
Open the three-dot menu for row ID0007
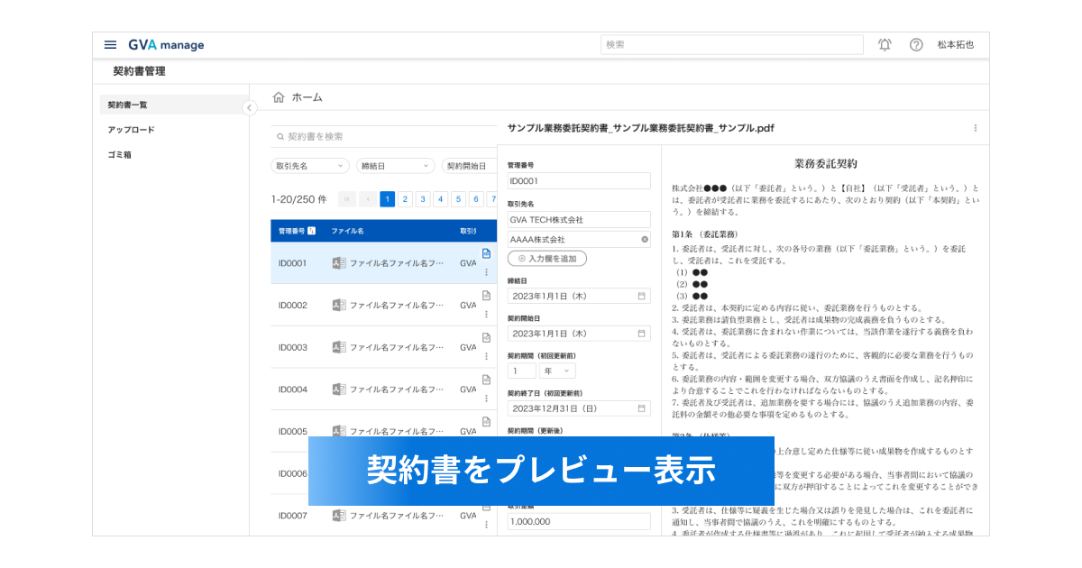coord(486,524)
